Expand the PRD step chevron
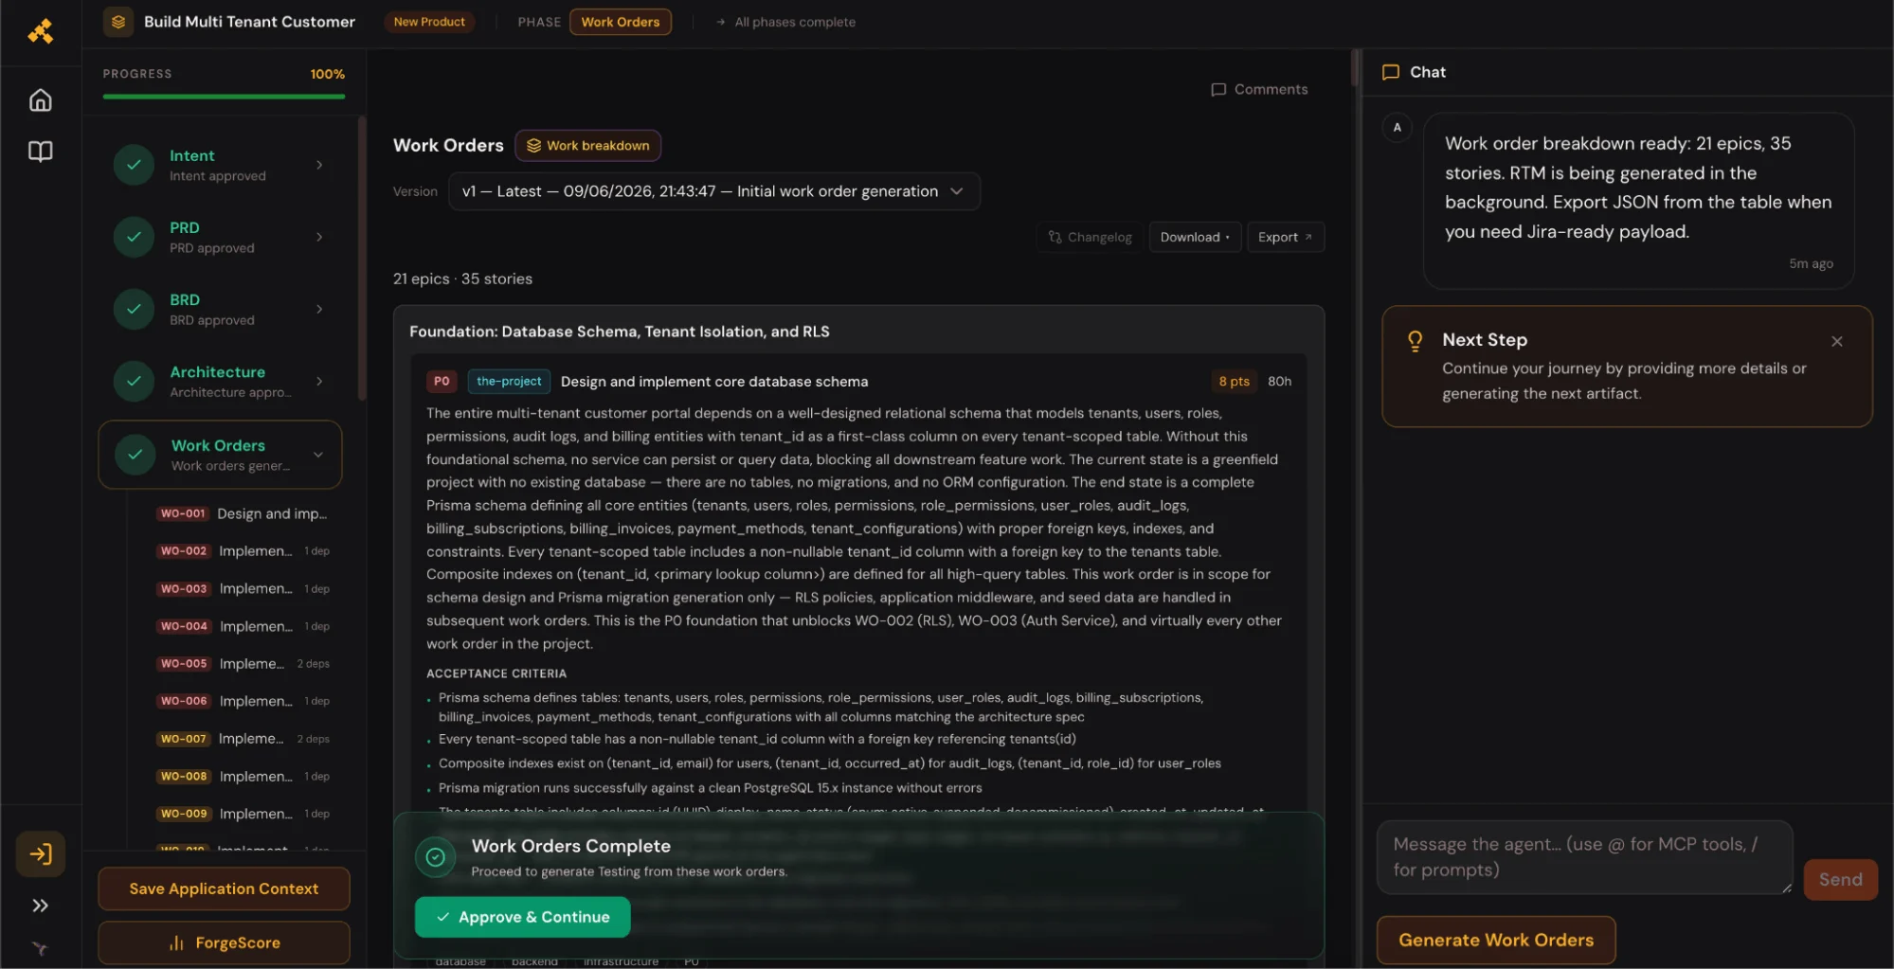Viewport: 1894px width, 969px height. tap(319, 237)
